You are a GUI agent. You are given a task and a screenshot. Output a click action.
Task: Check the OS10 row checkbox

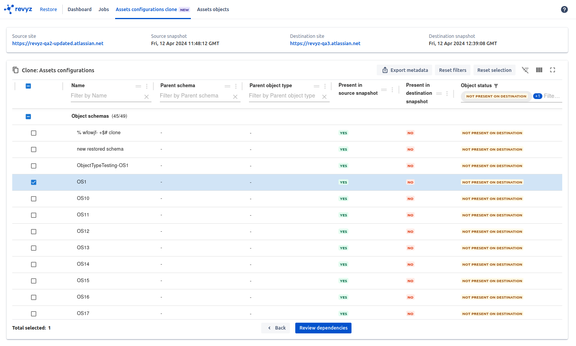(x=34, y=199)
